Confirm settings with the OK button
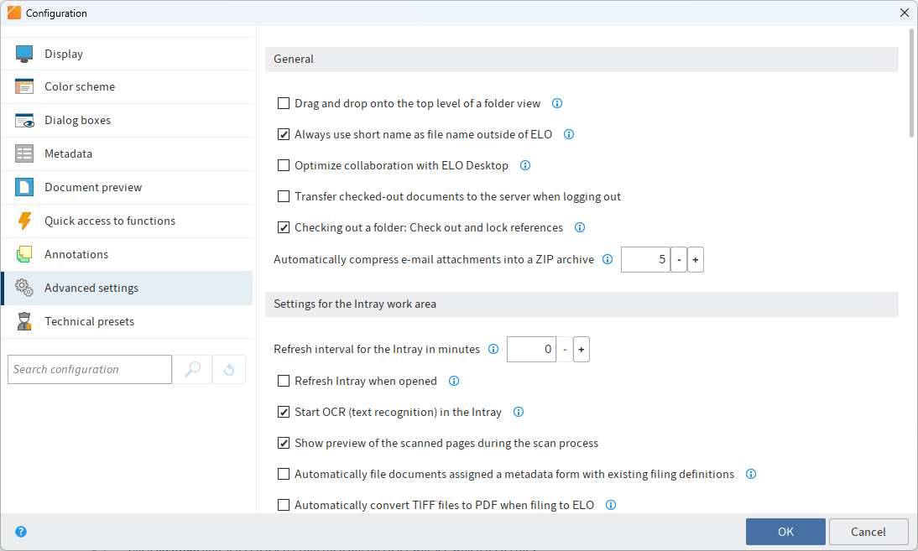This screenshot has height=551, width=918. [x=785, y=531]
